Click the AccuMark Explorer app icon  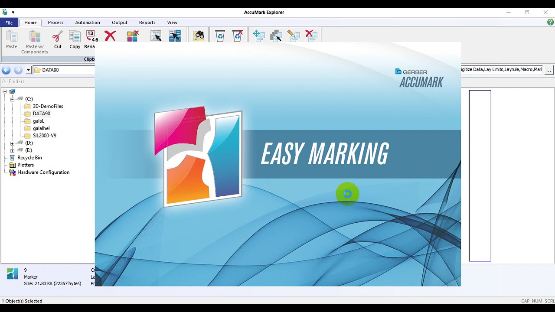tap(5, 12)
